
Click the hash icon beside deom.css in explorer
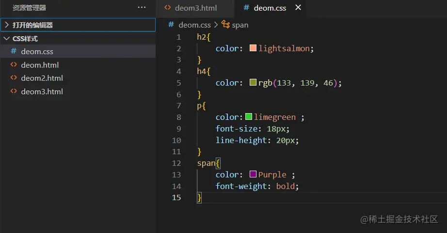click(14, 51)
